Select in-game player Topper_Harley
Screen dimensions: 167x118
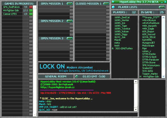[150, 74]
